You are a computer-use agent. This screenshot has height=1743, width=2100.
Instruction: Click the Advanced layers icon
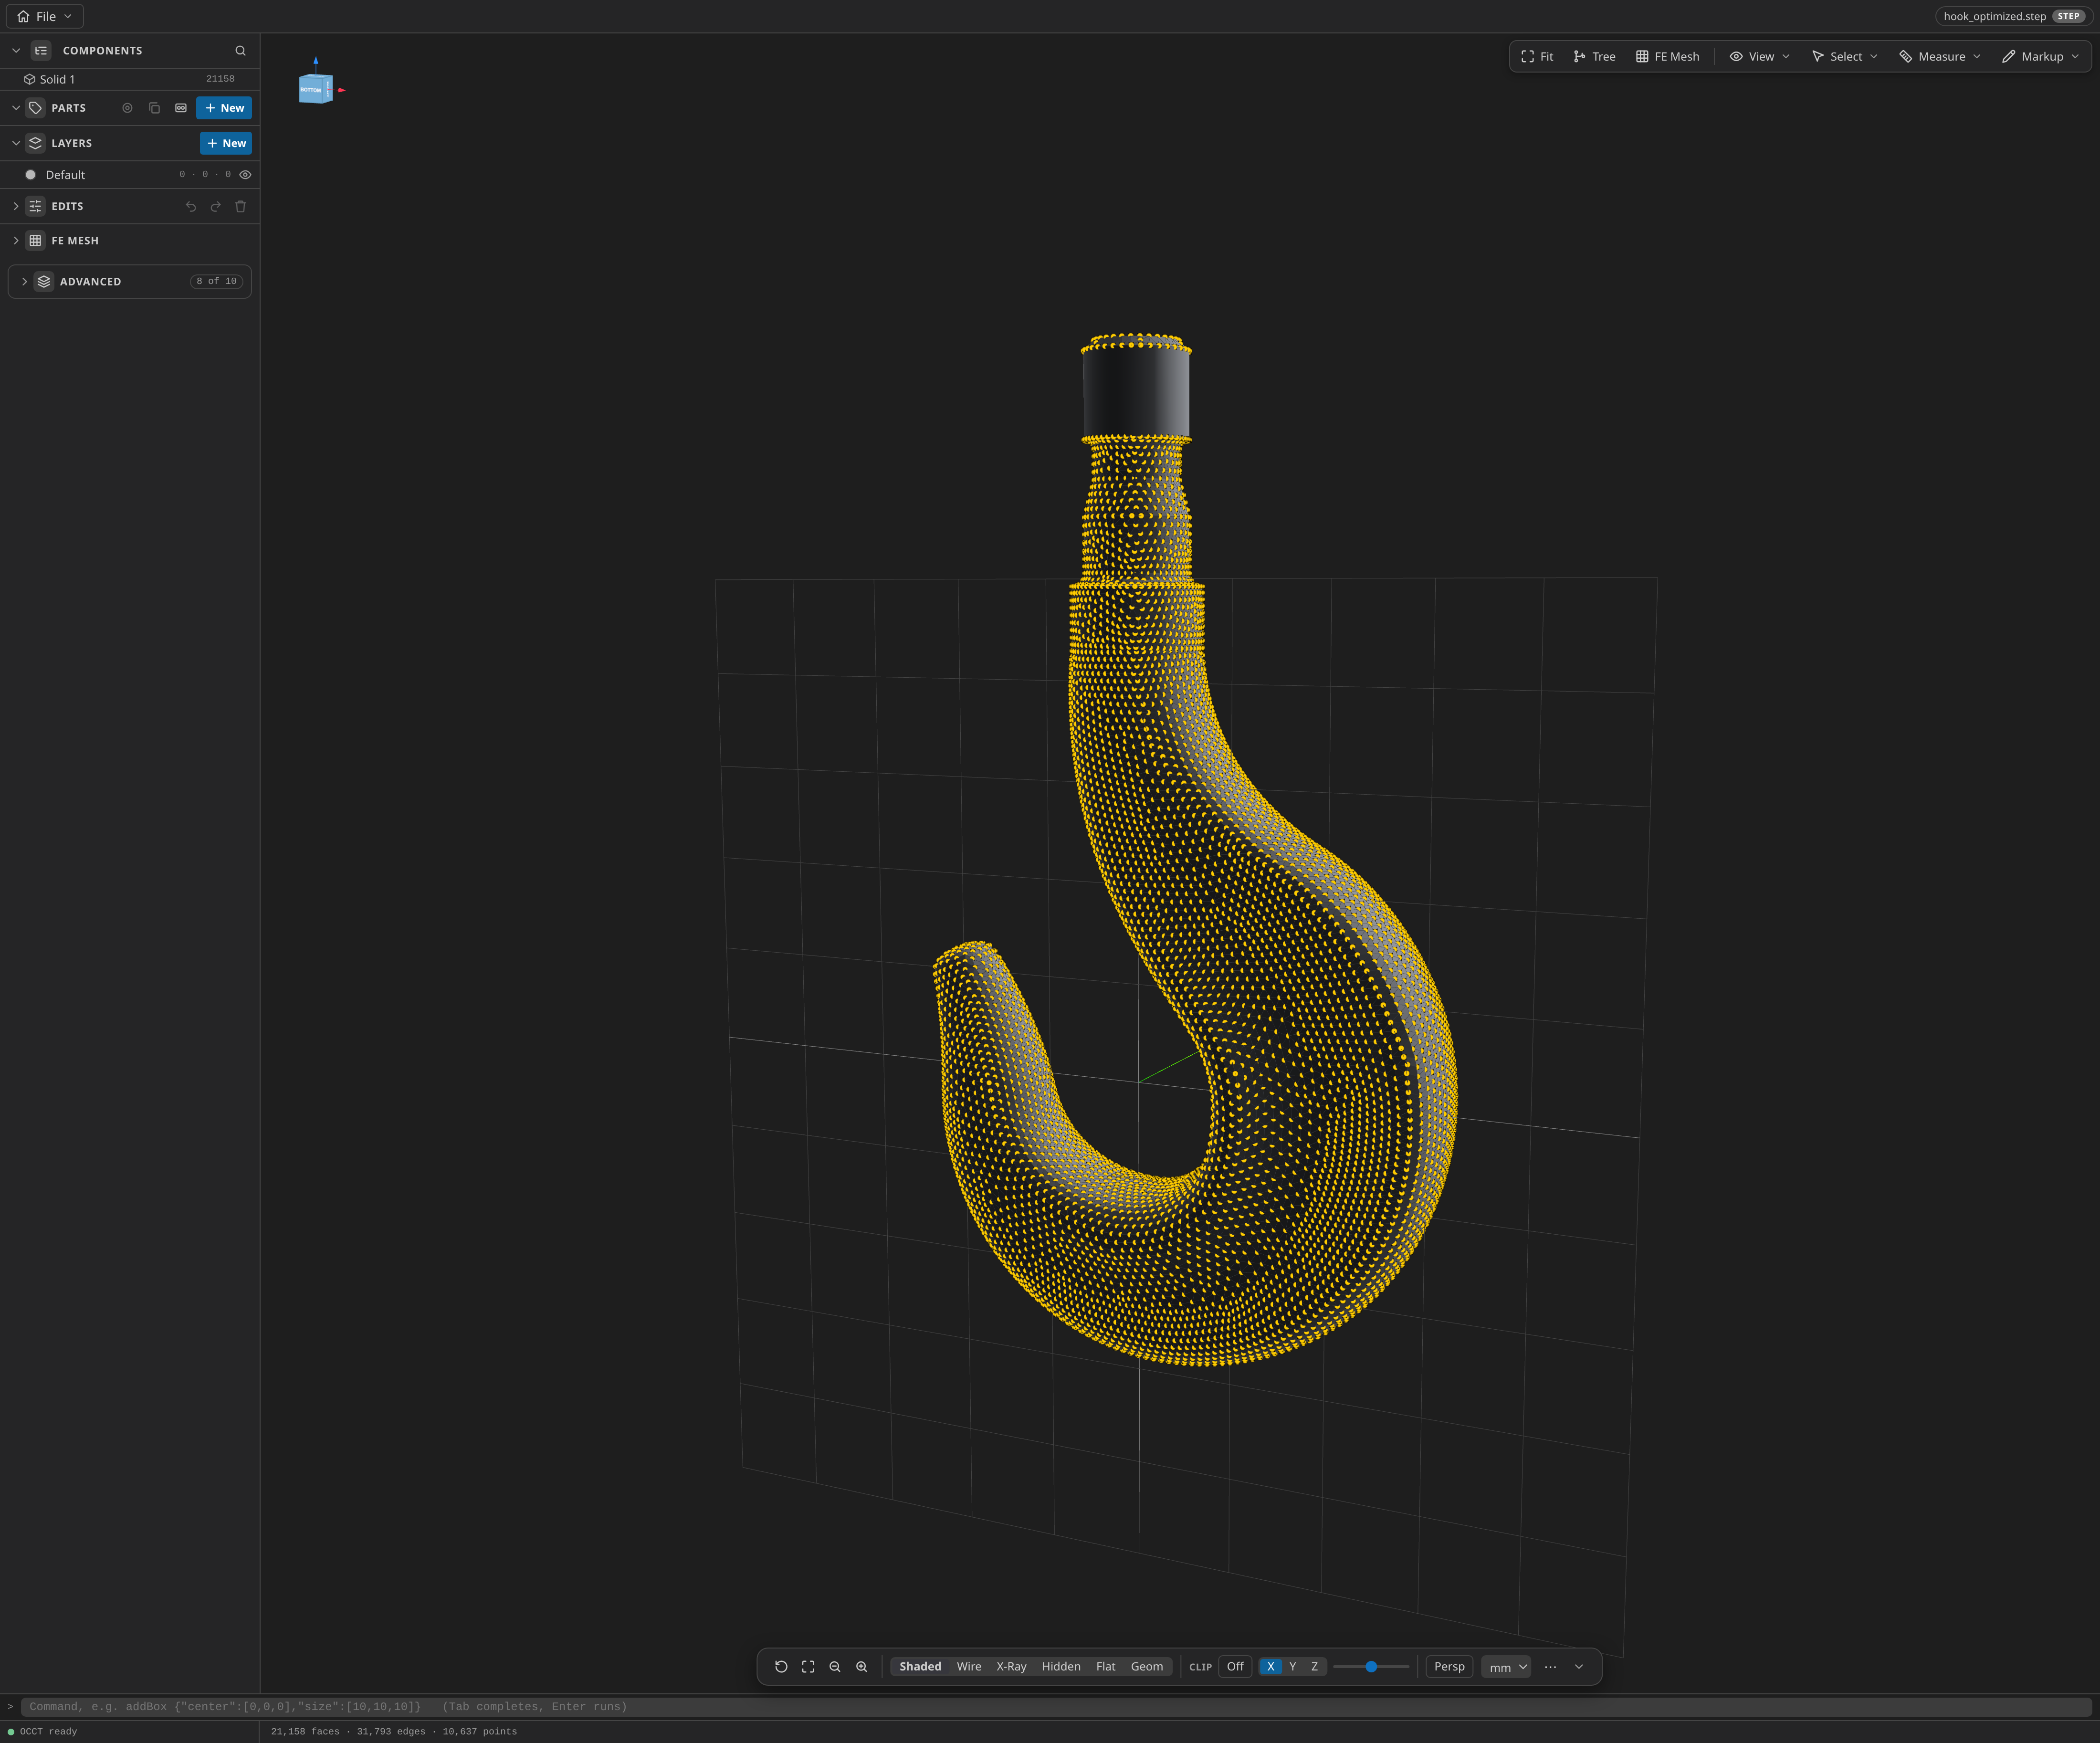(x=44, y=282)
